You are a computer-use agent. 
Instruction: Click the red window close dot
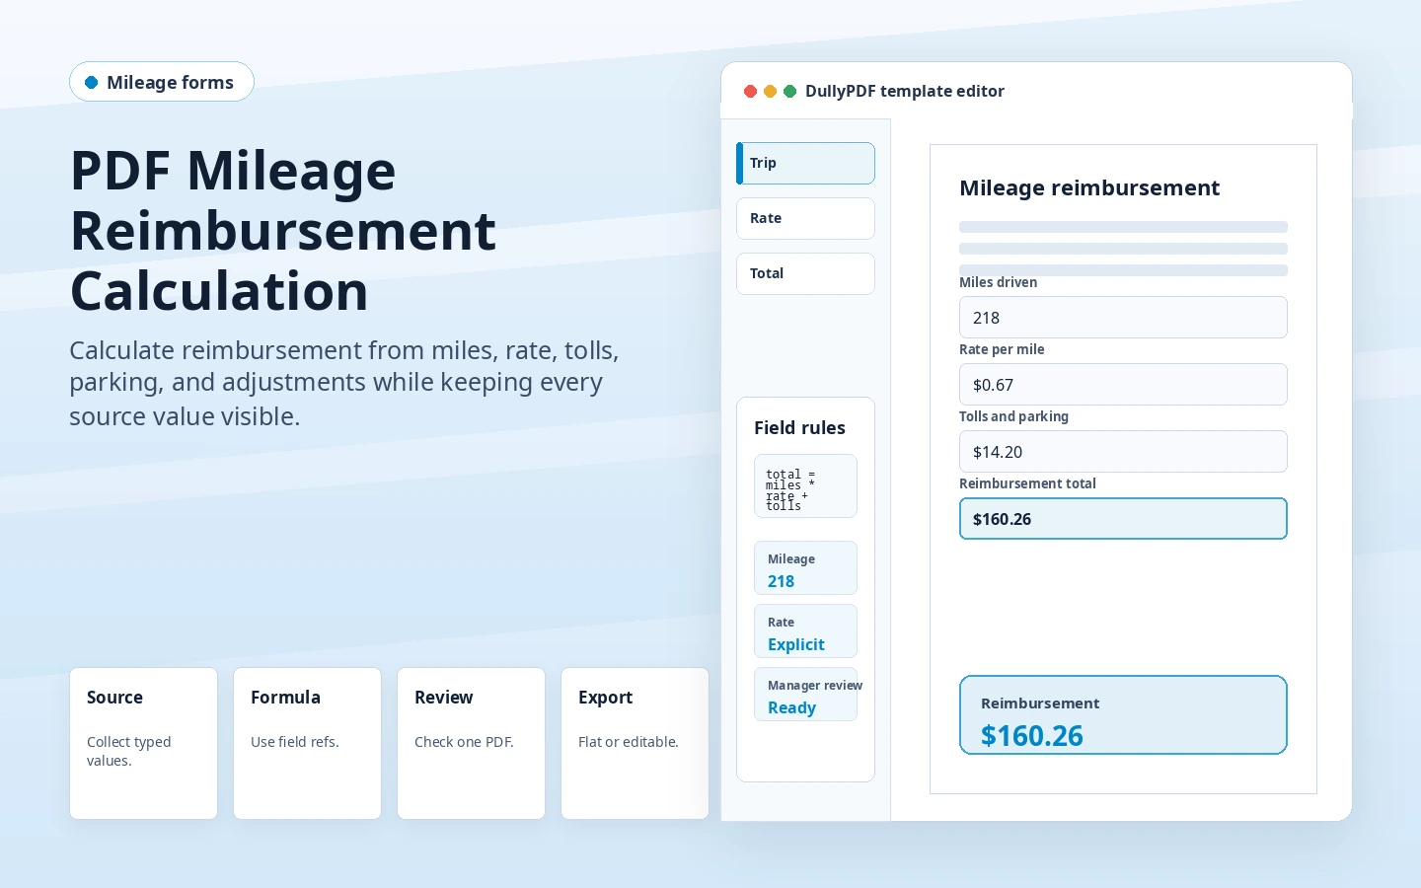point(751,92)
